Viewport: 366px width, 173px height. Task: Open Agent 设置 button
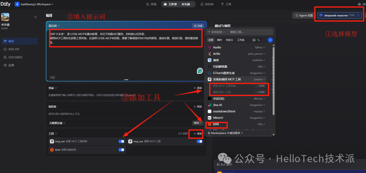tap(304, 15)
